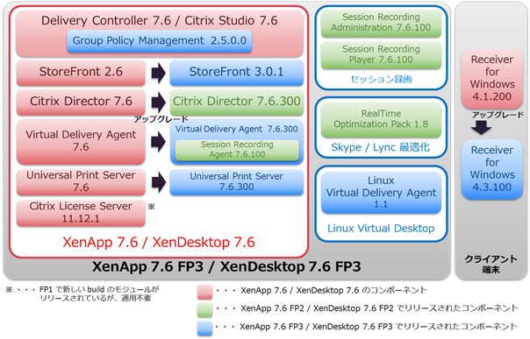
Task: Click the blue FP3 legend swatch
Action: pyautogui.click(x=204, y=328)
